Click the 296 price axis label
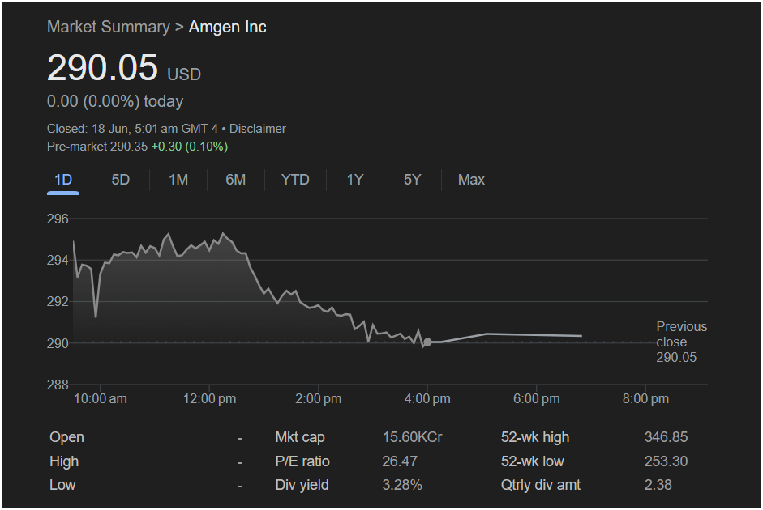The image size is (763, 510). click(58, 219)
